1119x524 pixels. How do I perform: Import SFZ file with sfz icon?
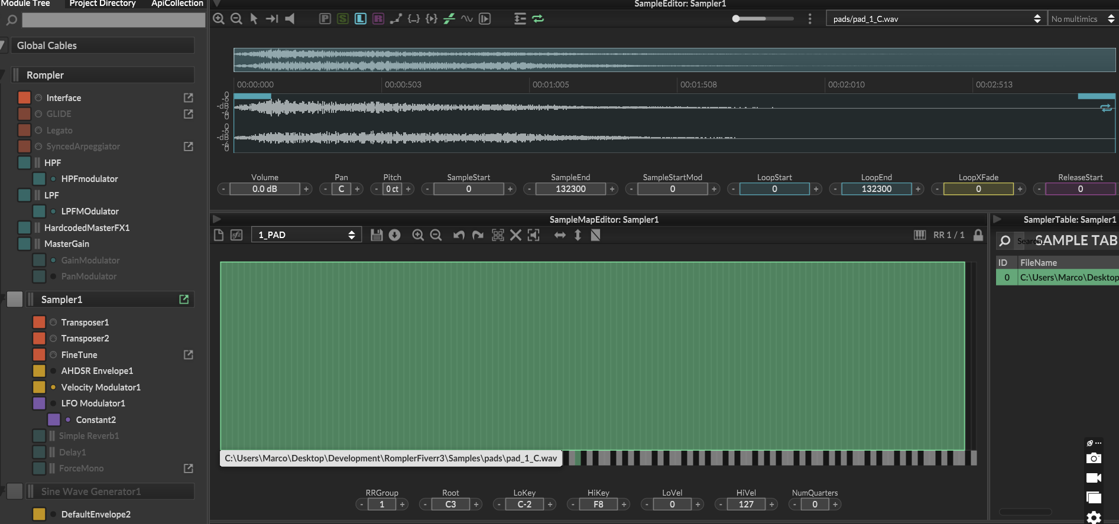(x=236, y=235)
